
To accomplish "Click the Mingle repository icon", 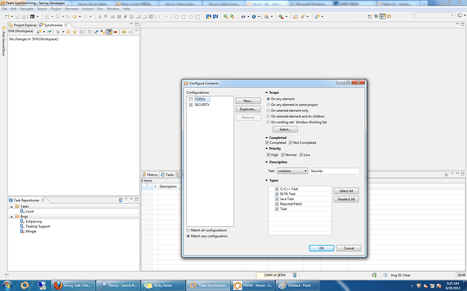I will [x=22, y=230].
